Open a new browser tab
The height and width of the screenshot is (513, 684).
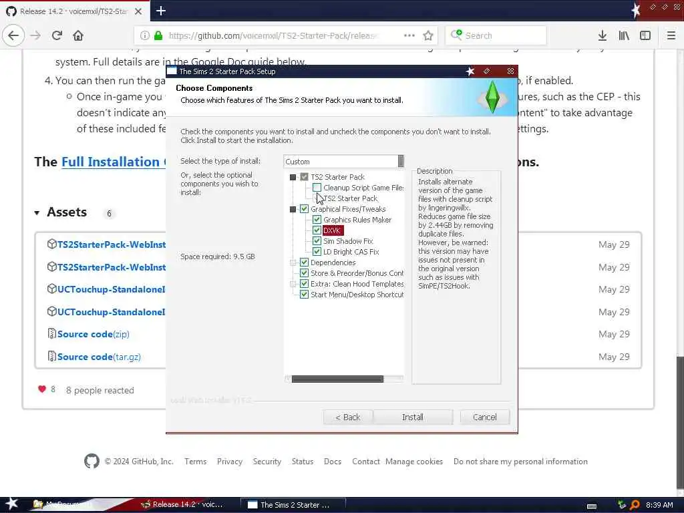(x=160, y=11)
